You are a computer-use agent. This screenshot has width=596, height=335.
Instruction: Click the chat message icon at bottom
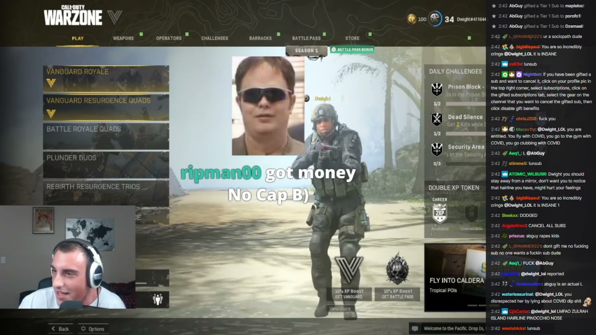coord(414,328)
